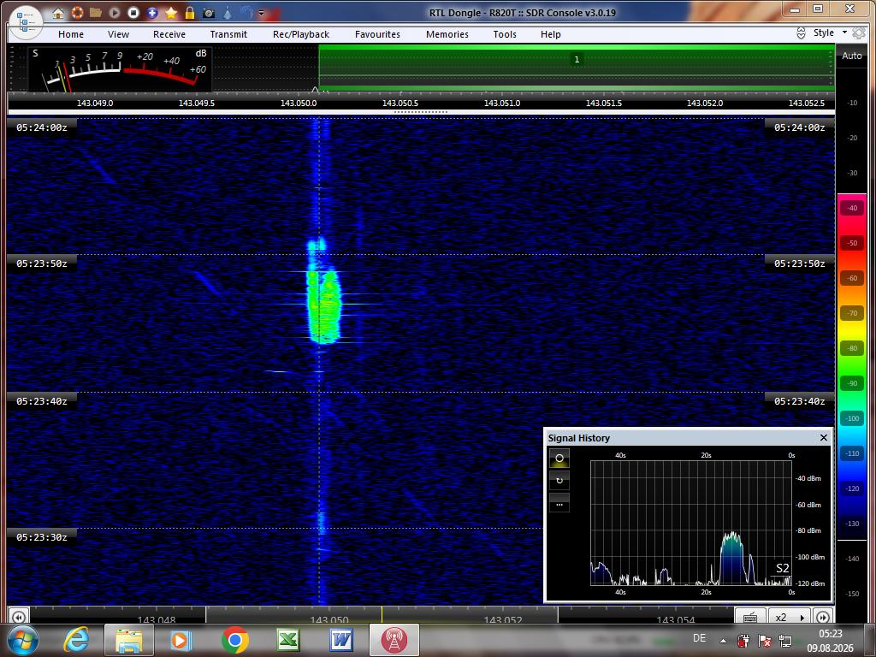Click the green receiver 1 bandwidth band
This screenshot has height=657, width=876.
[577, 68]
